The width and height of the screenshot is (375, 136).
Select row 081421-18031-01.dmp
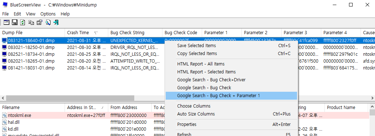coord(31,68)
